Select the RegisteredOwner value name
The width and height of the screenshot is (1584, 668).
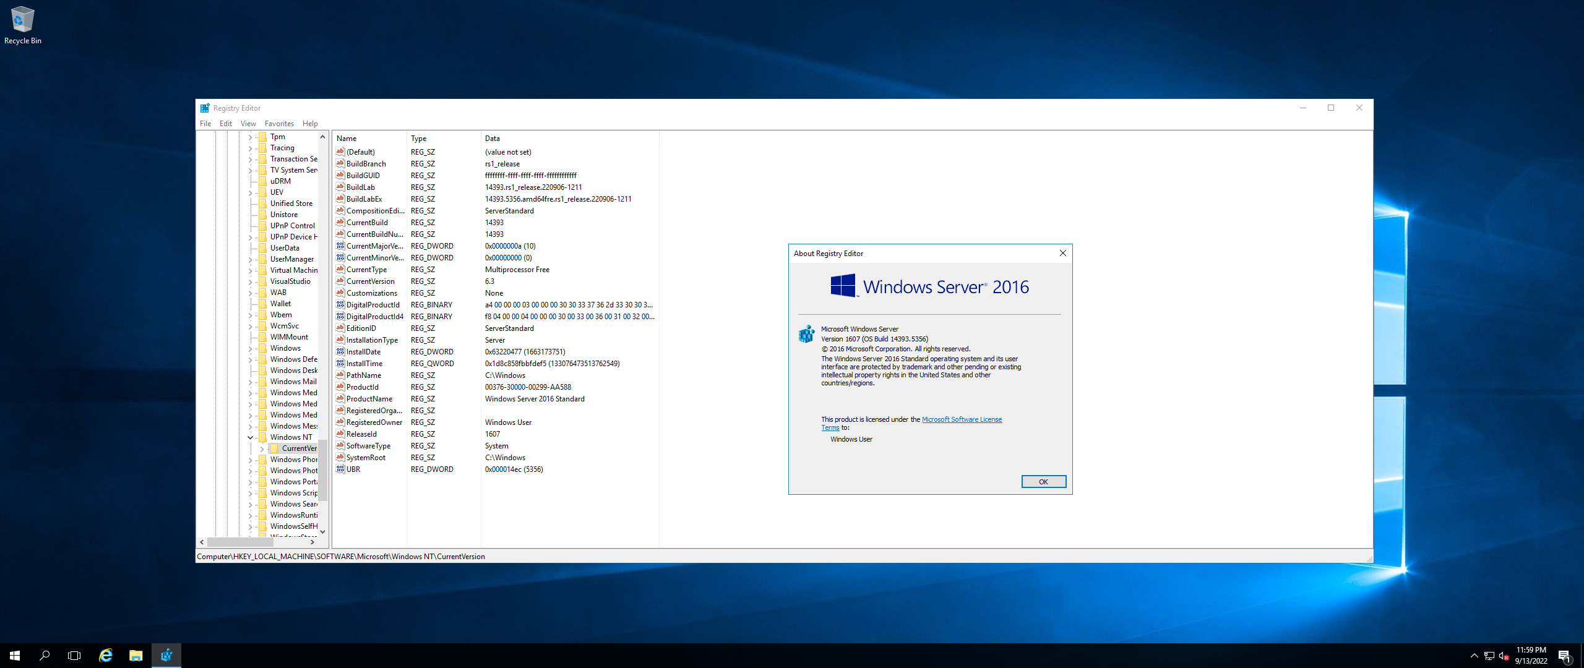pos(374,422)
